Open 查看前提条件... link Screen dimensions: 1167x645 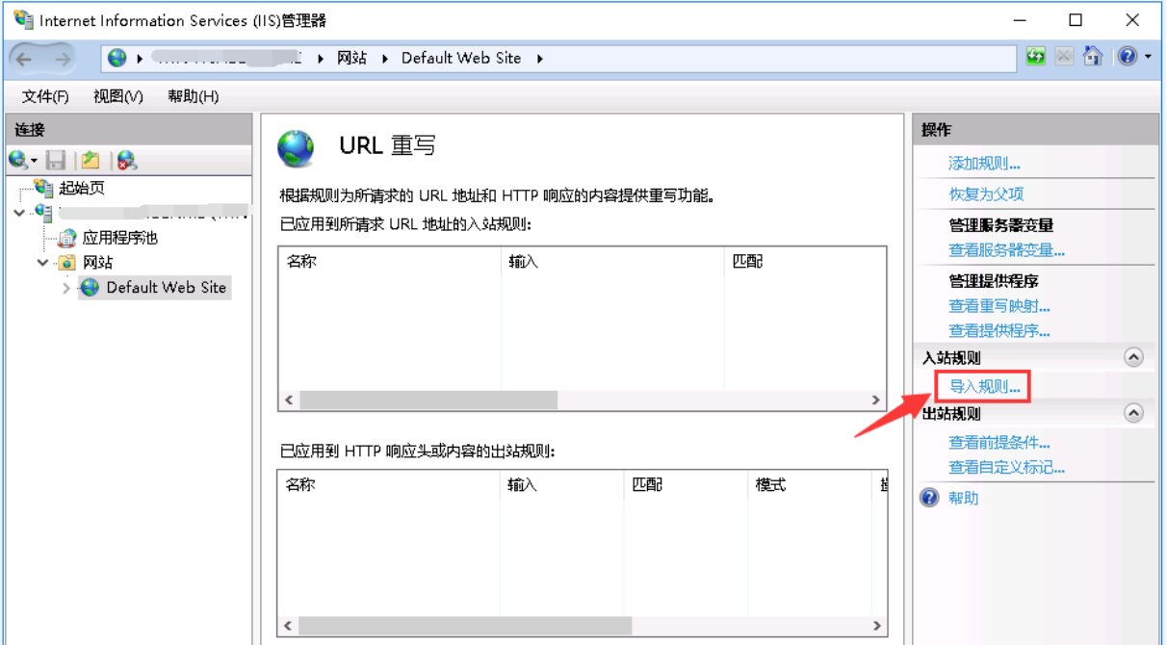(x=998, y=443)
